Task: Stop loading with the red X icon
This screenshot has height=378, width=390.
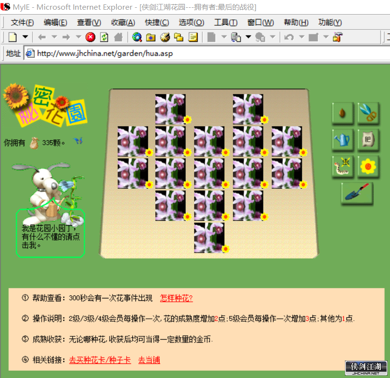Action: [x=90, y=37]
